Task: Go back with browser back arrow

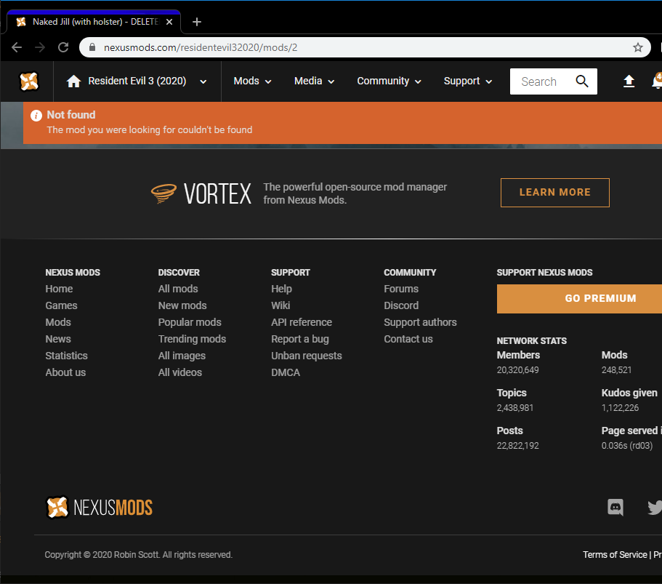Action: pyautogui.click(x=17, y=47)
